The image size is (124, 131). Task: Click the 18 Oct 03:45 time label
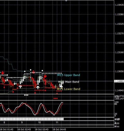[x=42, y=129]
